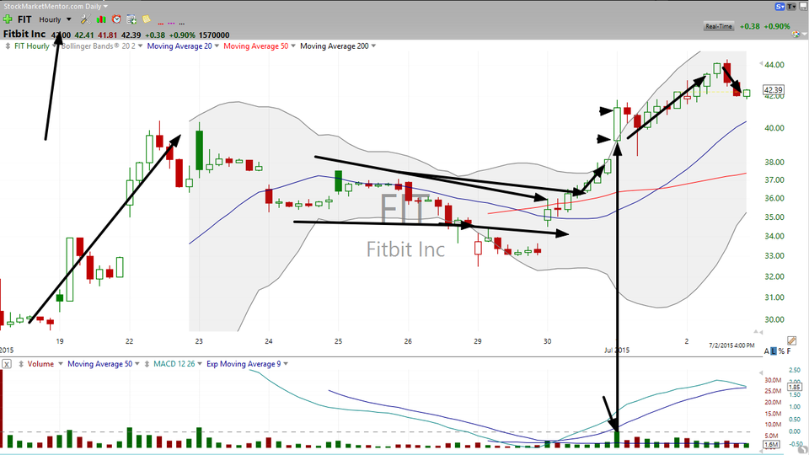Click the black dotted line style icon

point(182,24)
